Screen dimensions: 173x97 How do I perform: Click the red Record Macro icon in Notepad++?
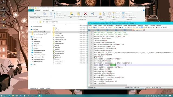157,27
